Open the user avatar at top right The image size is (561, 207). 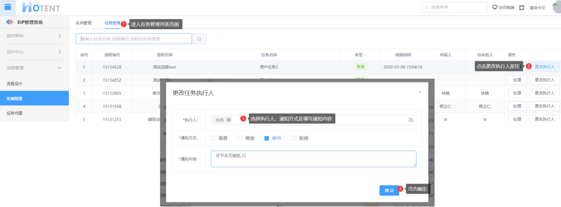557,7
